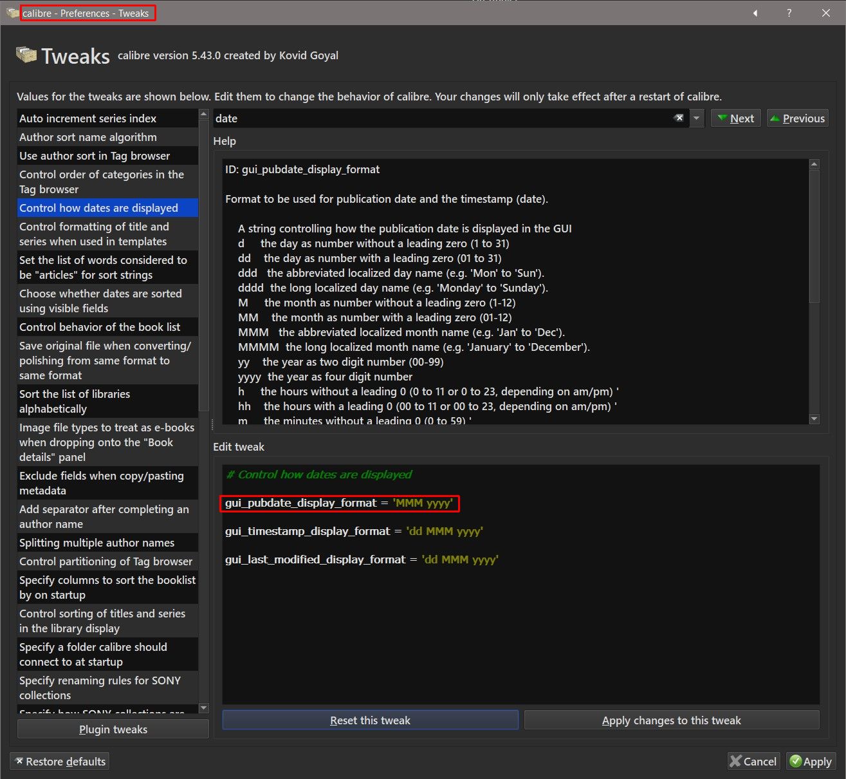Select 'Control behavior of the book list' tweak
The width and height of the screenshot is (846, 779).
[x=107, y=327]
